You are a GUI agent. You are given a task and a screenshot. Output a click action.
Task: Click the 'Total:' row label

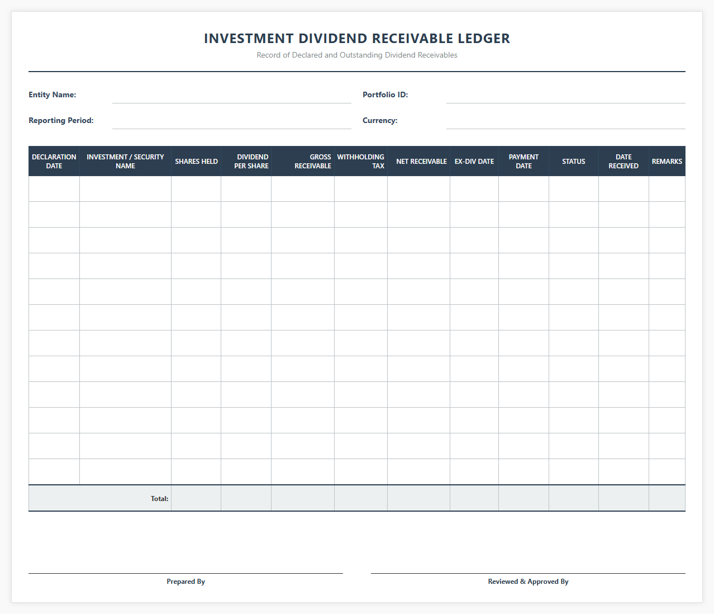coord(159,498)
